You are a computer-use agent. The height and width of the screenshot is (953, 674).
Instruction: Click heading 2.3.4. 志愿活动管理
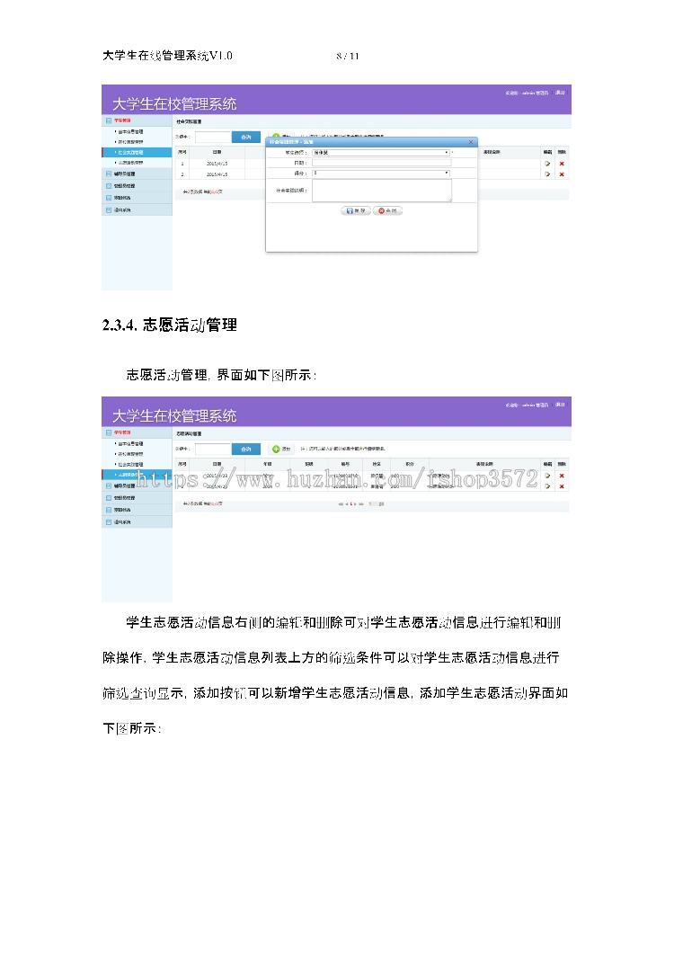click(170, 325)
